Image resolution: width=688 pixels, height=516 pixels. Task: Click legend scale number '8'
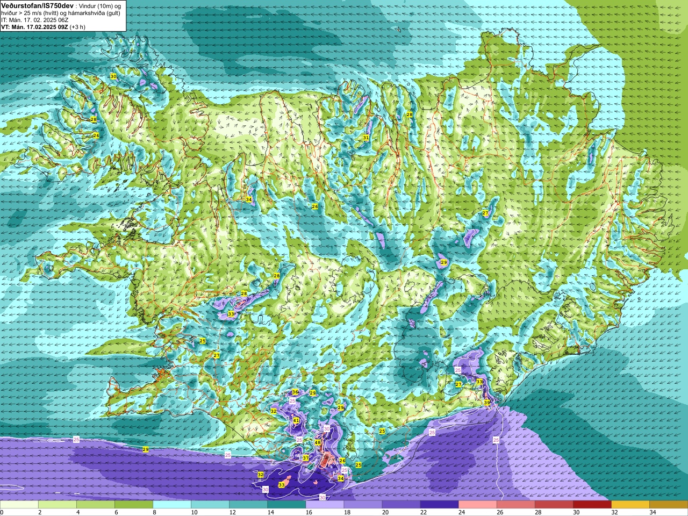coord(154,512)
